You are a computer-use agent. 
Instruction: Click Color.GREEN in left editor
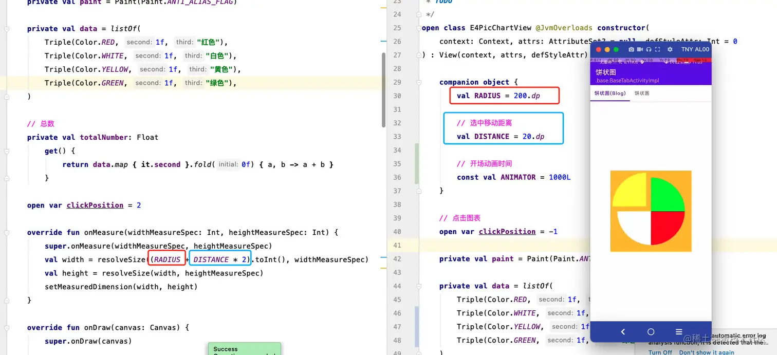click(99, 83)
